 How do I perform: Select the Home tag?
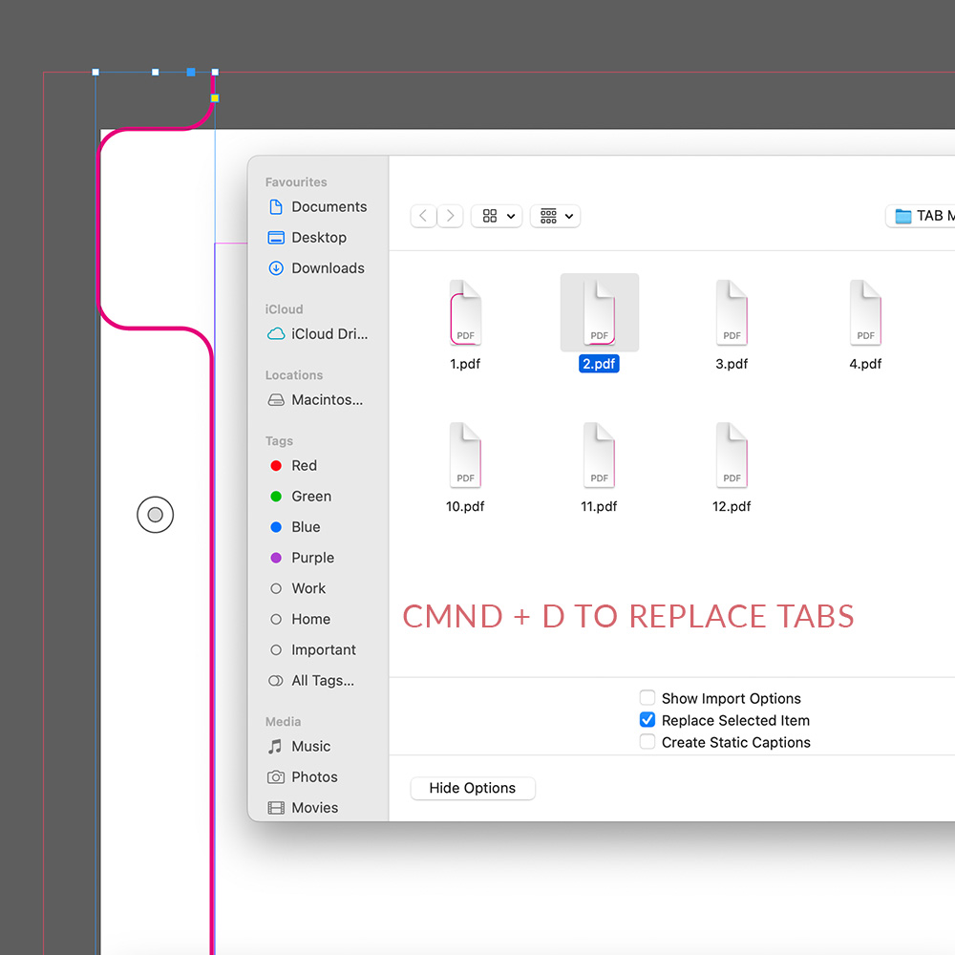point(300,619)
